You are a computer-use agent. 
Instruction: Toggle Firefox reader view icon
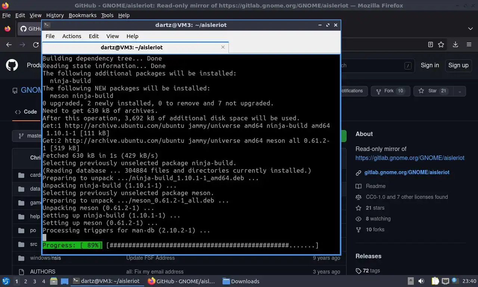[430, 44]
